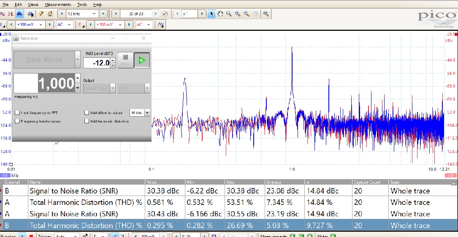
Task: Open channel A ±100 mV range dropdown
Action: point(41,25)
